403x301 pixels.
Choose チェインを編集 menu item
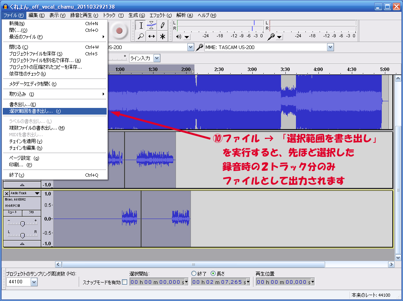point(54,148)
